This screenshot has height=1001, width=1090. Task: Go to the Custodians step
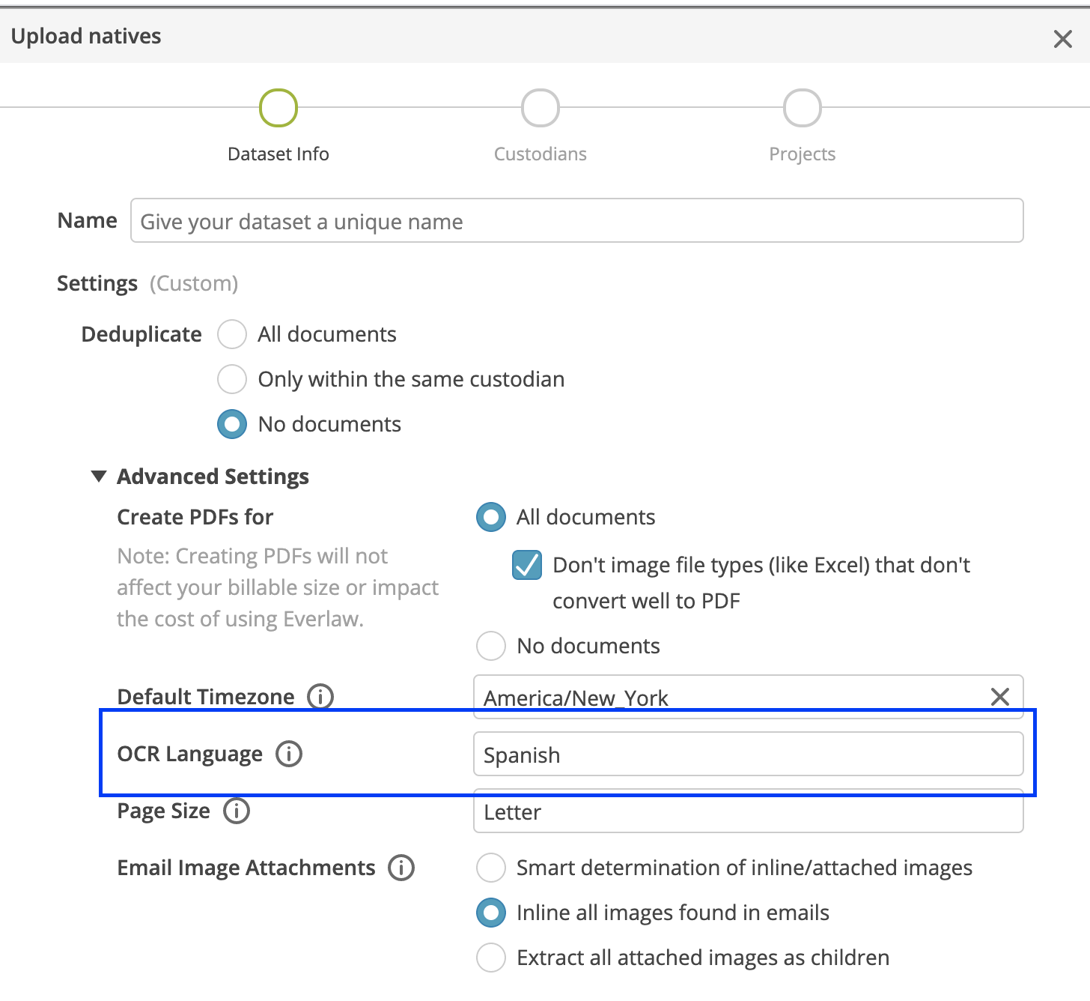(541, 108)
